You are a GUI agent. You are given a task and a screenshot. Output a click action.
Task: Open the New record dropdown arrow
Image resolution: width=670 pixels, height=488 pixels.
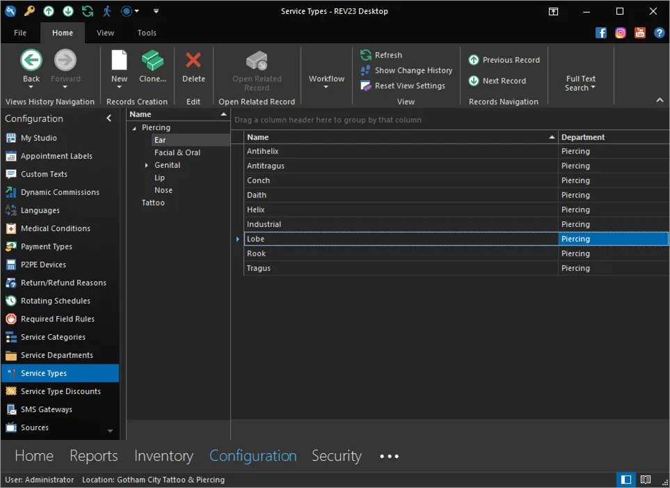[x=119, y=87]
